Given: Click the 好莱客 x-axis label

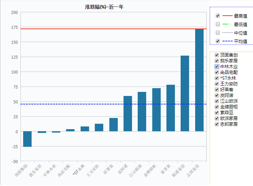Looking at the screenshot, I should tap(109, 170).
